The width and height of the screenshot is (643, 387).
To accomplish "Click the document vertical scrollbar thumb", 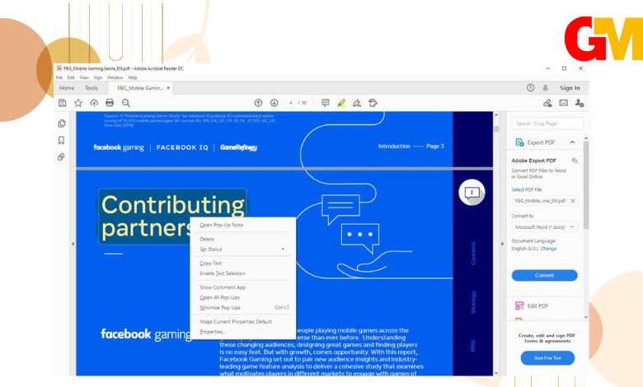I will pyautogui.click(x=496, y=128).
